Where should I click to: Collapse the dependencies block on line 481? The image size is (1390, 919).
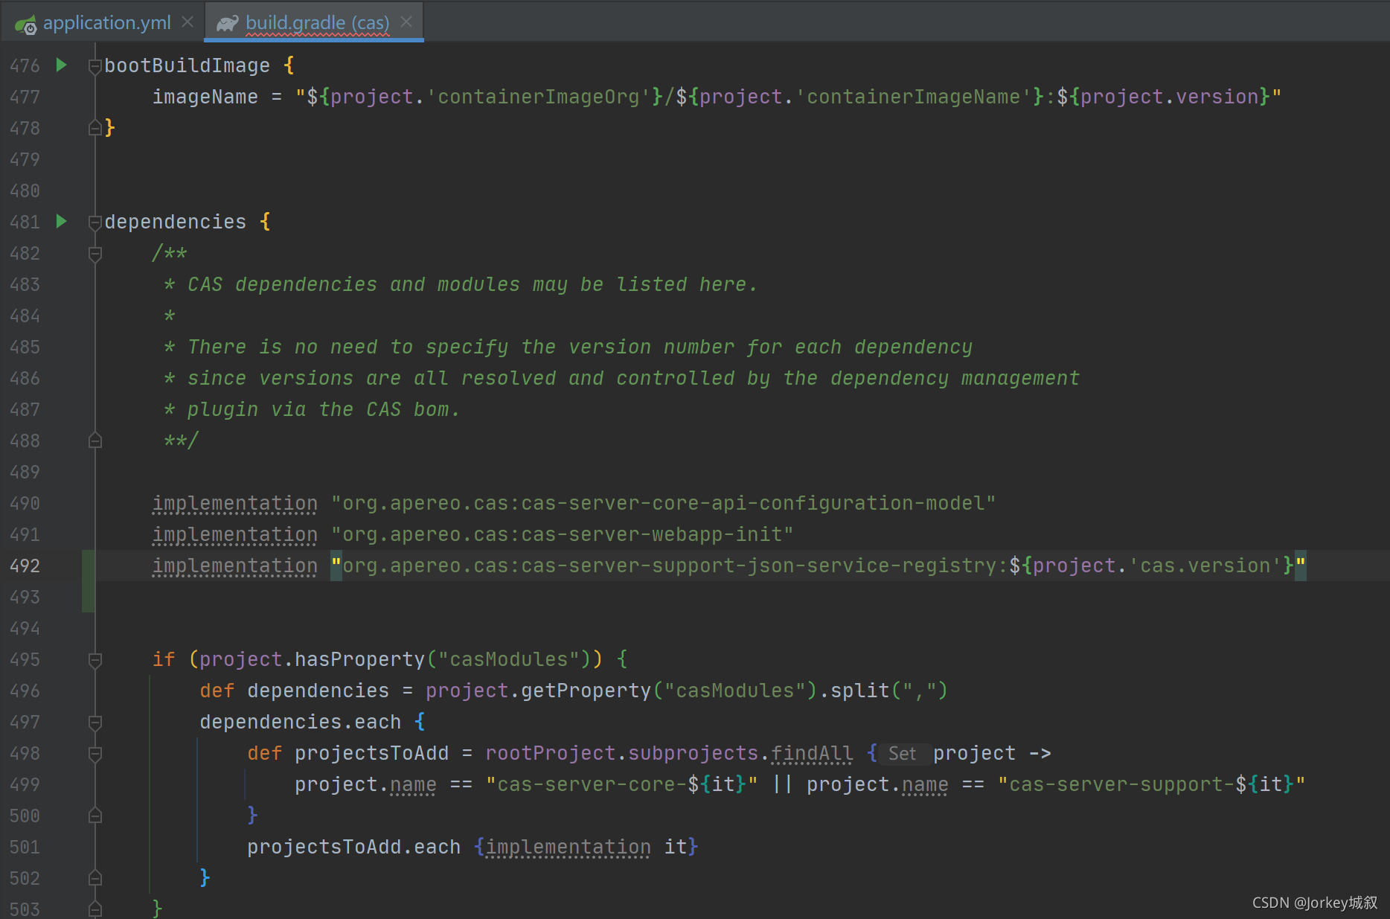95,222
